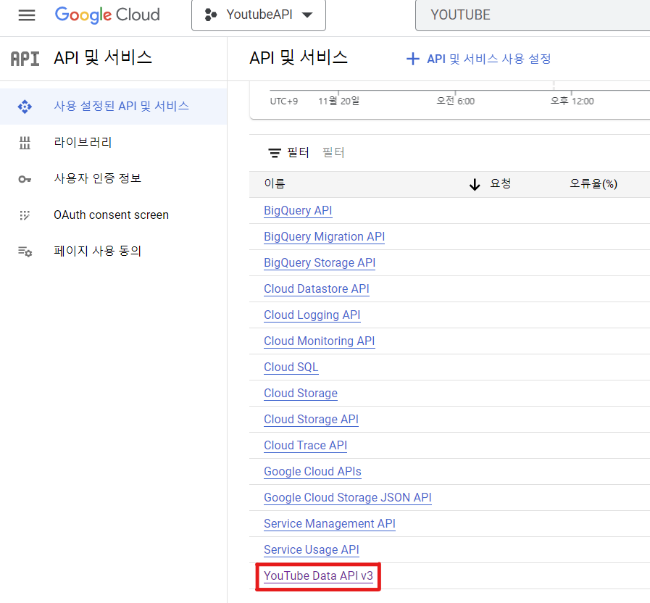
Task: Click the 오전 6:00 chart axis label
Action: 456,101
